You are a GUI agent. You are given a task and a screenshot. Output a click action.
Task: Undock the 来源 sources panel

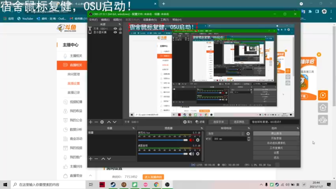tap(120, 24)
